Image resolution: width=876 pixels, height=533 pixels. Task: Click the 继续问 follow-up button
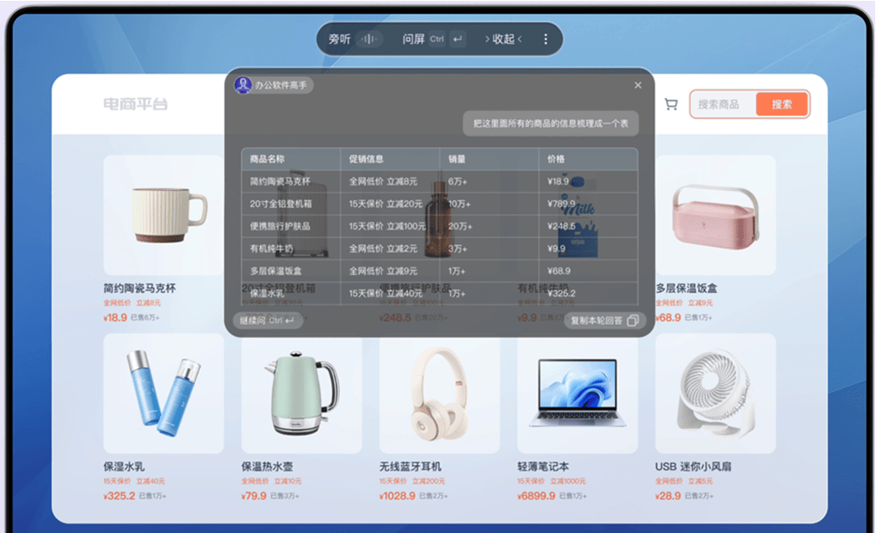click(267, 320)
